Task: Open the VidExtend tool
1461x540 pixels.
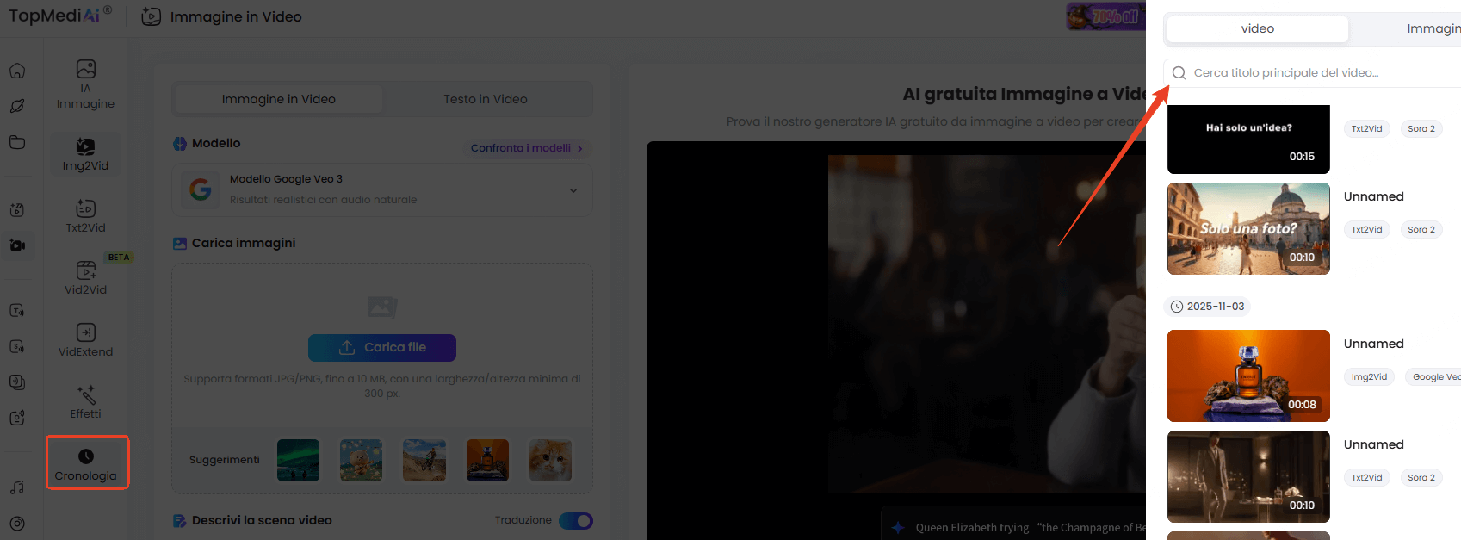Action: 85,340
